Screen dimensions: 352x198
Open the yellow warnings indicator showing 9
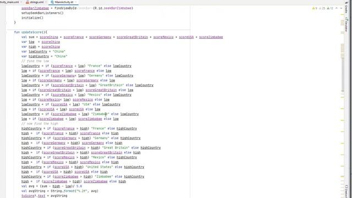[x=315, y=8]
